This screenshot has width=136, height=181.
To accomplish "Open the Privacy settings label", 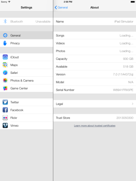I will pyautogui.click(x=15, y=43).
